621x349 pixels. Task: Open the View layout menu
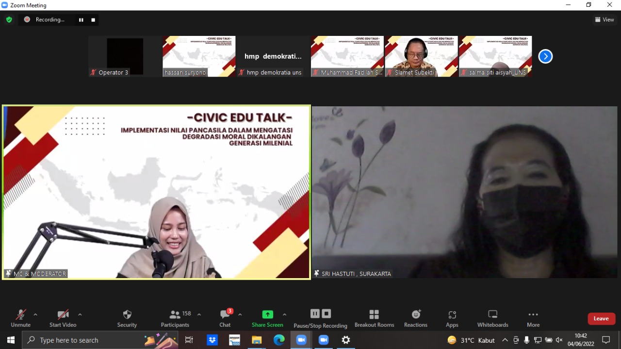tap(605, 19)
